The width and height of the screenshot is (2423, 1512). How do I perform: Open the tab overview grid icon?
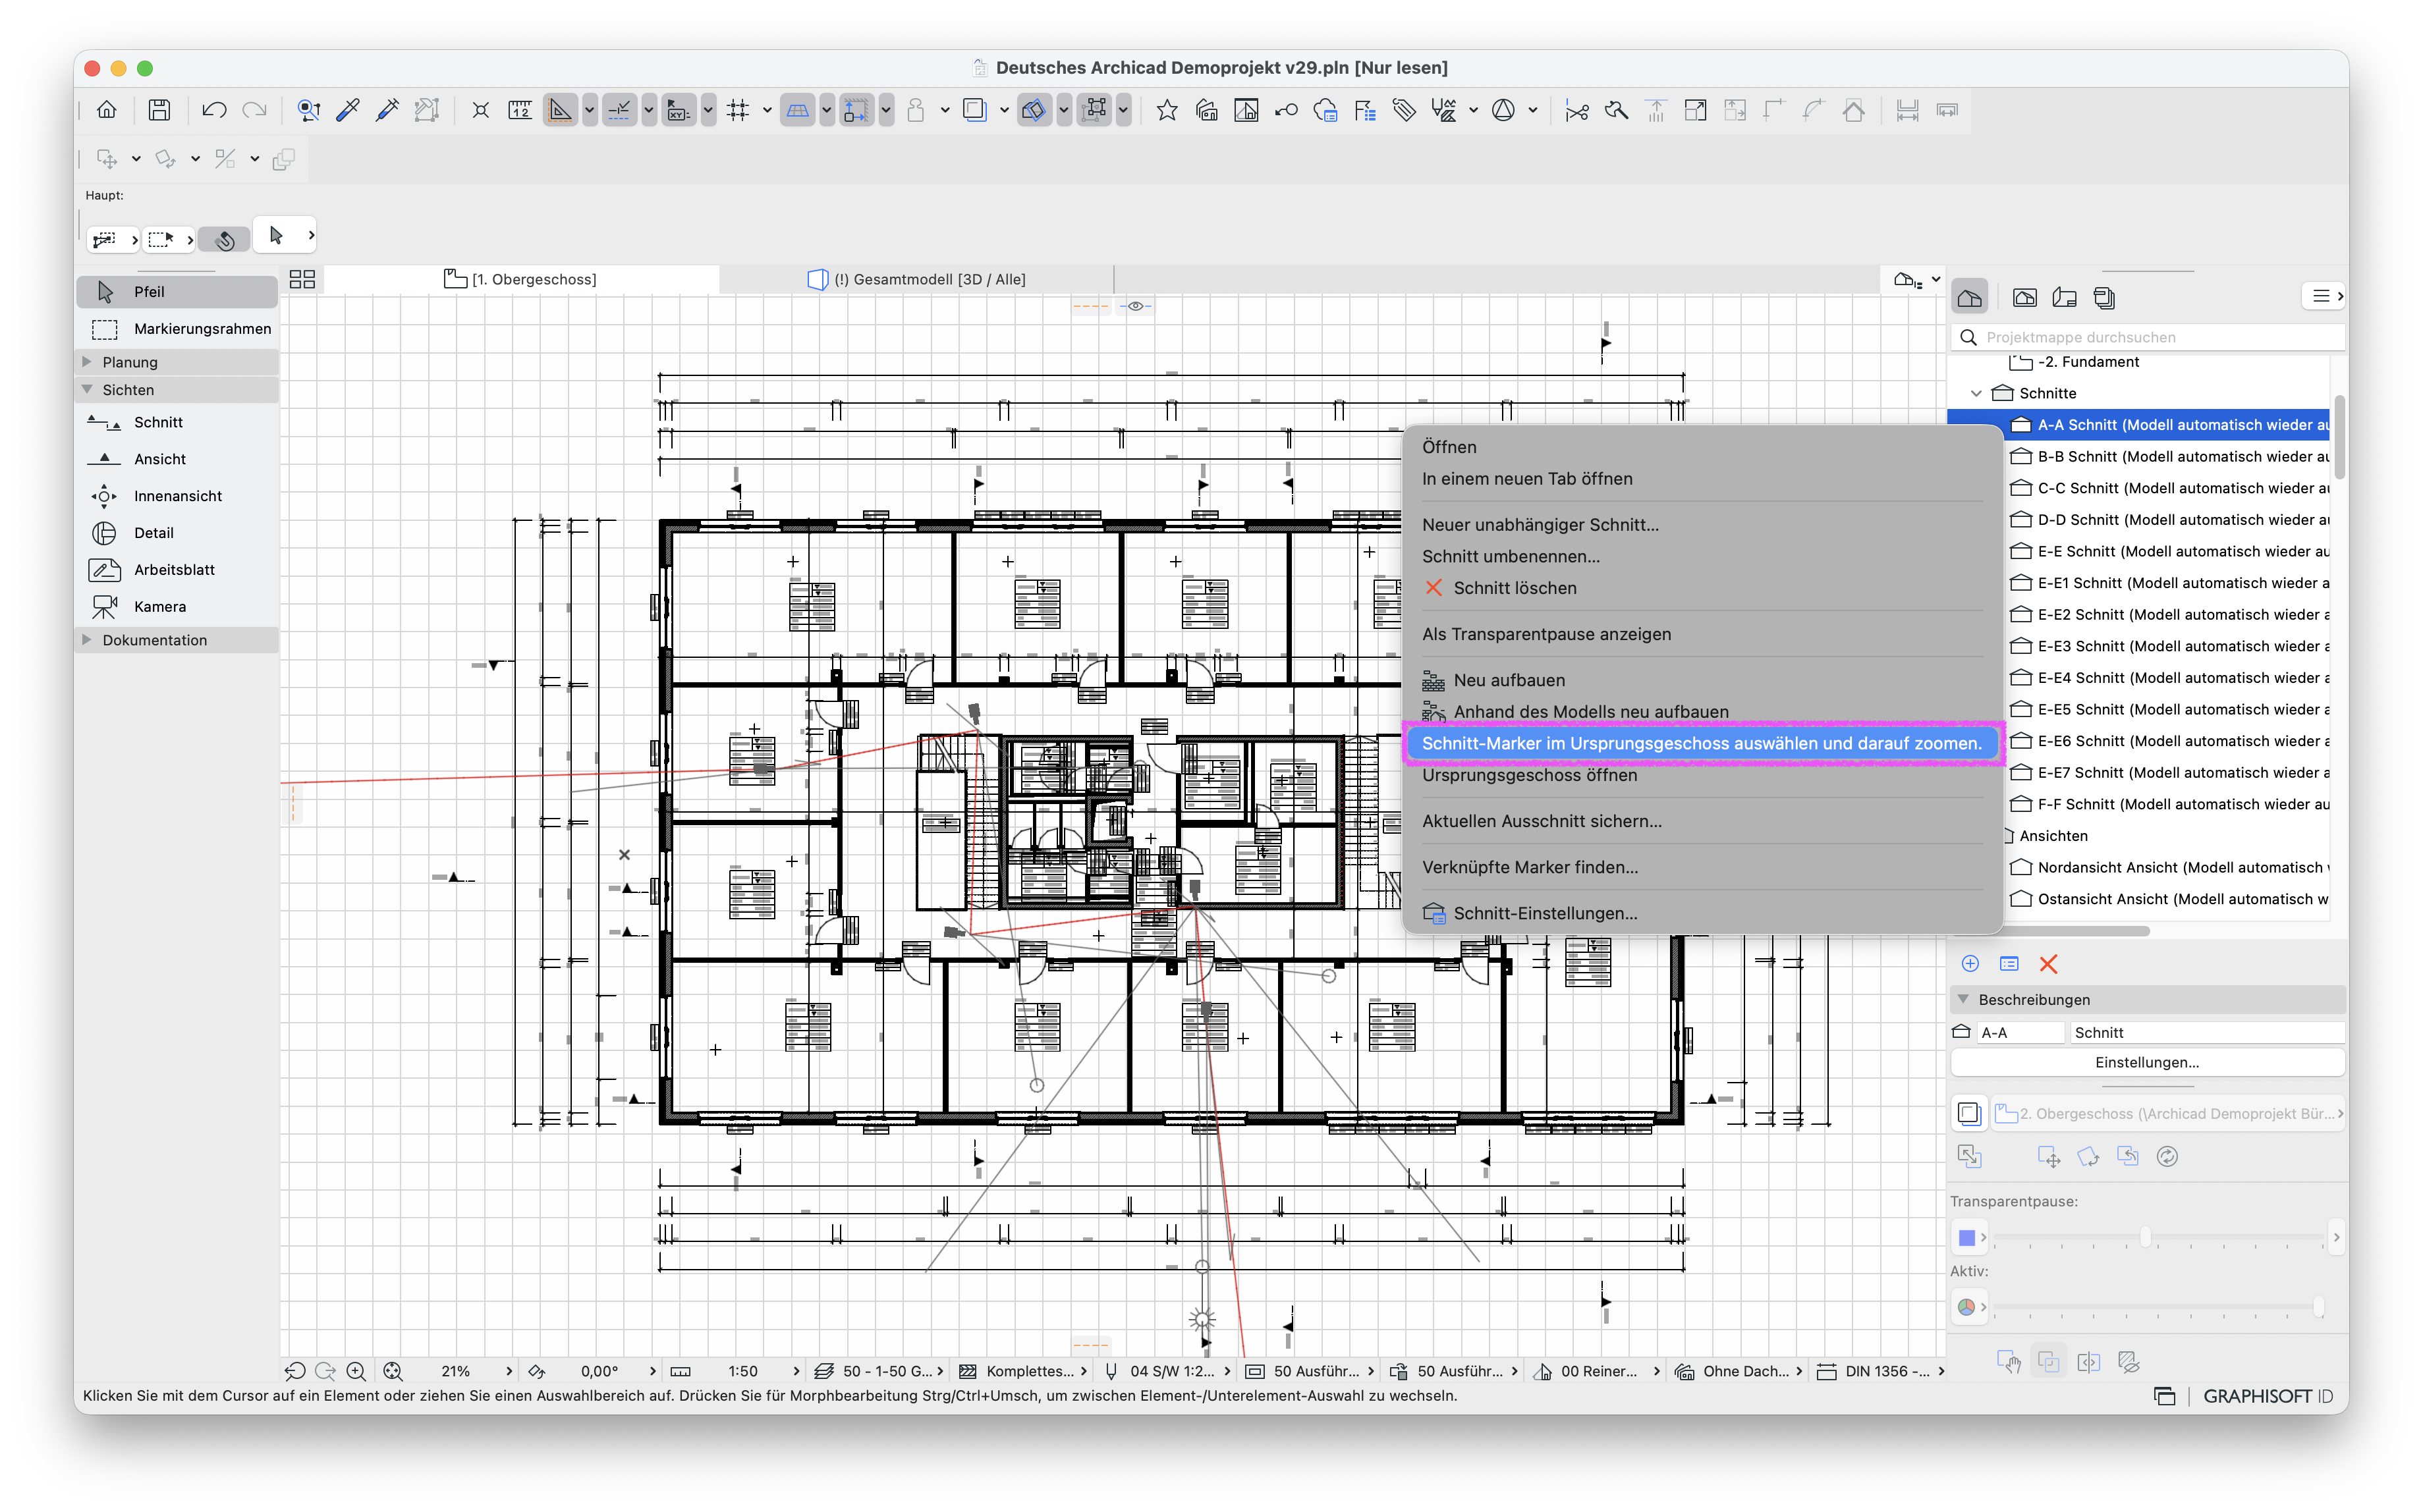tap(302, 280)
